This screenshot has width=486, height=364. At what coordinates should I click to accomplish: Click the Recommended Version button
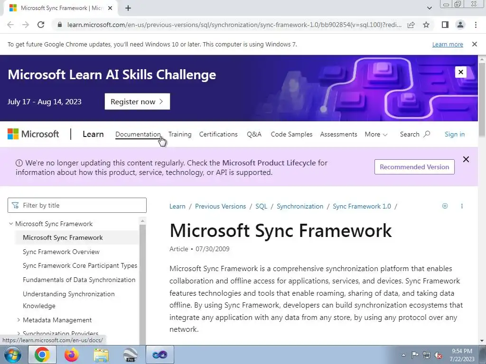(414, 167)
